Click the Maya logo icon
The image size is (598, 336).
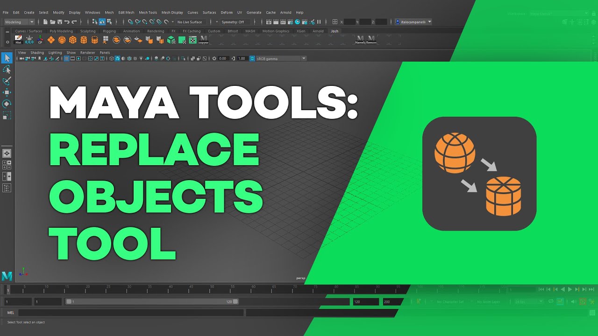coord(7,276)
